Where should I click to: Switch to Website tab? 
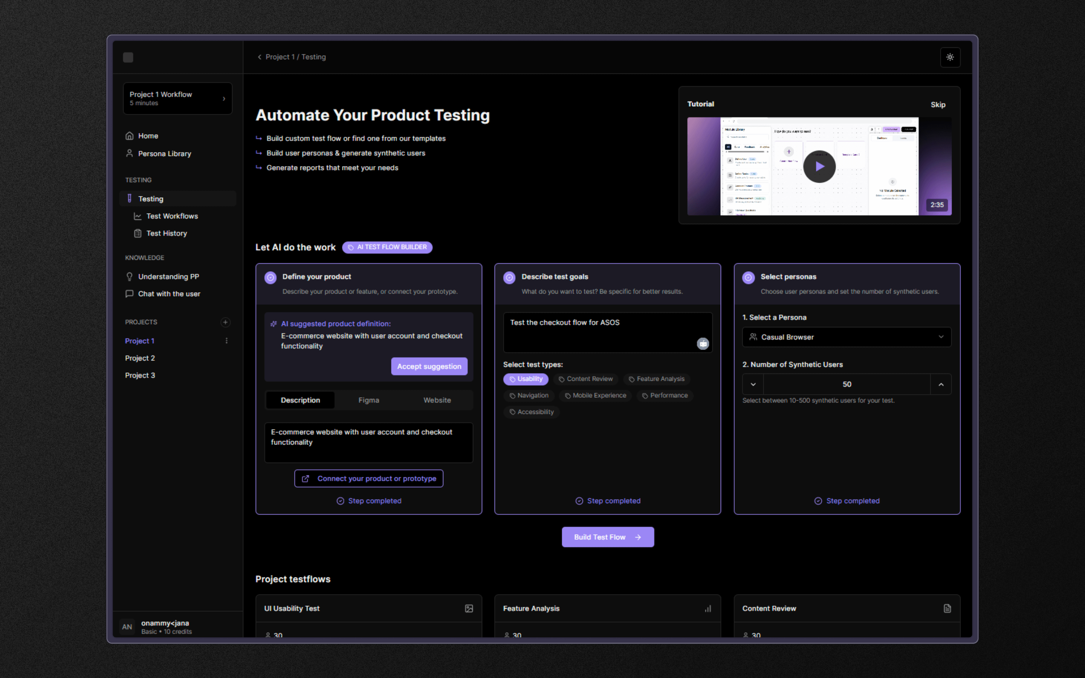coord(437,400)
